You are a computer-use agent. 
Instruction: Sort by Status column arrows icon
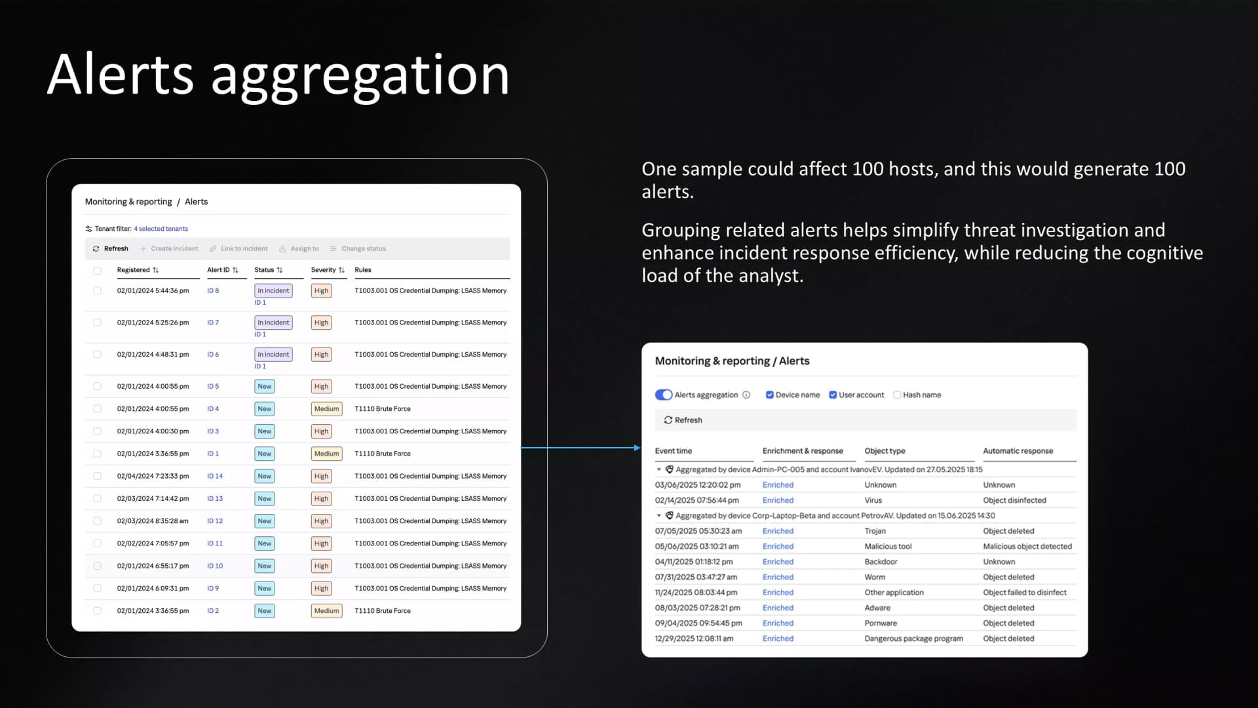click(x=280, y=270)
